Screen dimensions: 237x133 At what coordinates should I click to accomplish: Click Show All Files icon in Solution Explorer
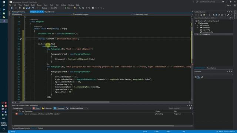222,15
